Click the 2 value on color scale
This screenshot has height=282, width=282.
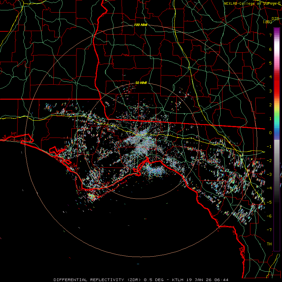point(270,105)
